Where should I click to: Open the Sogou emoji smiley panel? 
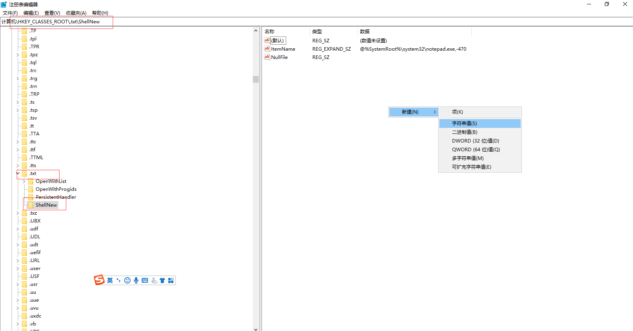coord(127,280)
